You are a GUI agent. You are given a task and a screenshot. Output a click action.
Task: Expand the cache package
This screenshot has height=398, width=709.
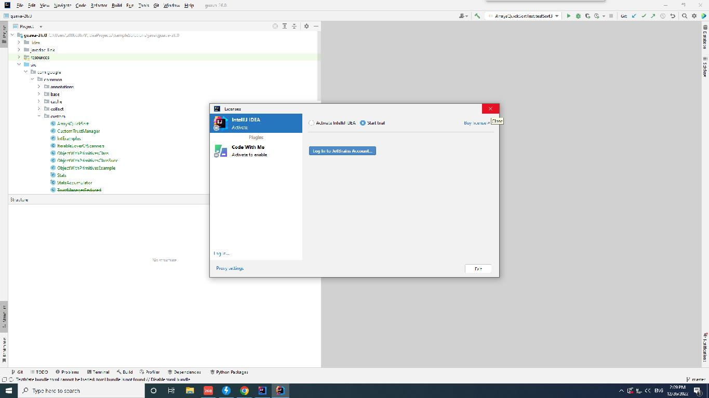point(39,101)
